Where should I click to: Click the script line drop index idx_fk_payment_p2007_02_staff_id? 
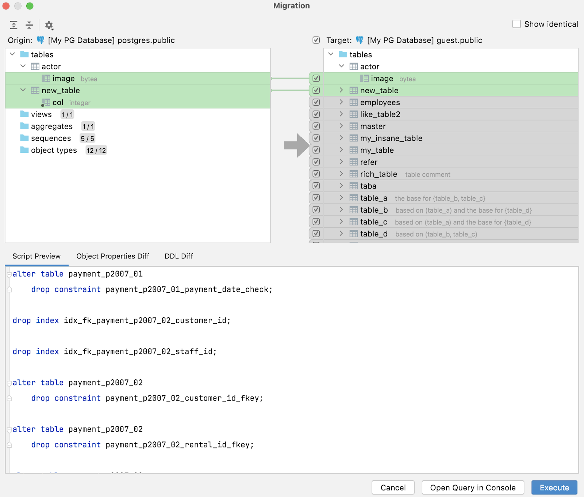pyautogui.click(x=114, y=352)
